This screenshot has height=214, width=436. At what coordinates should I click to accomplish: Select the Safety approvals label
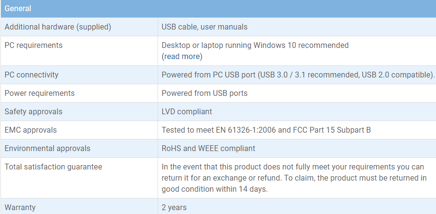33,112
